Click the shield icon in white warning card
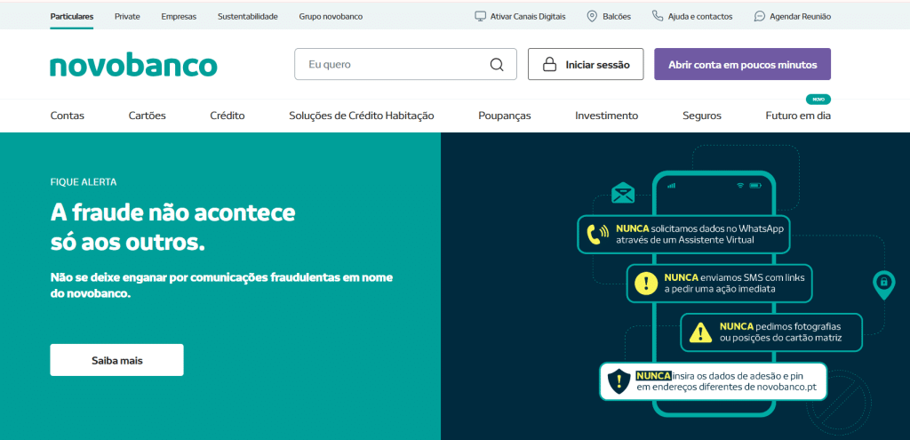 [619, 381]
